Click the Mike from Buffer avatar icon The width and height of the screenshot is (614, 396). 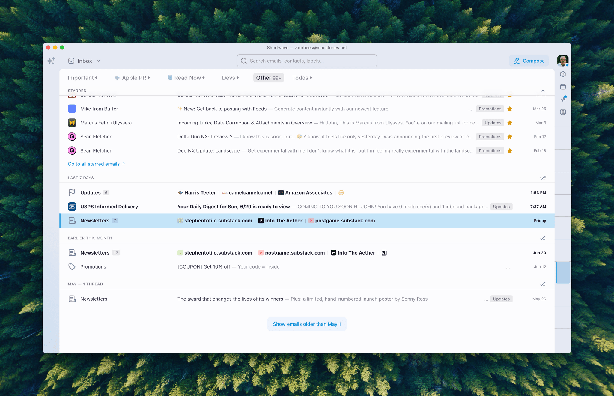72,109
